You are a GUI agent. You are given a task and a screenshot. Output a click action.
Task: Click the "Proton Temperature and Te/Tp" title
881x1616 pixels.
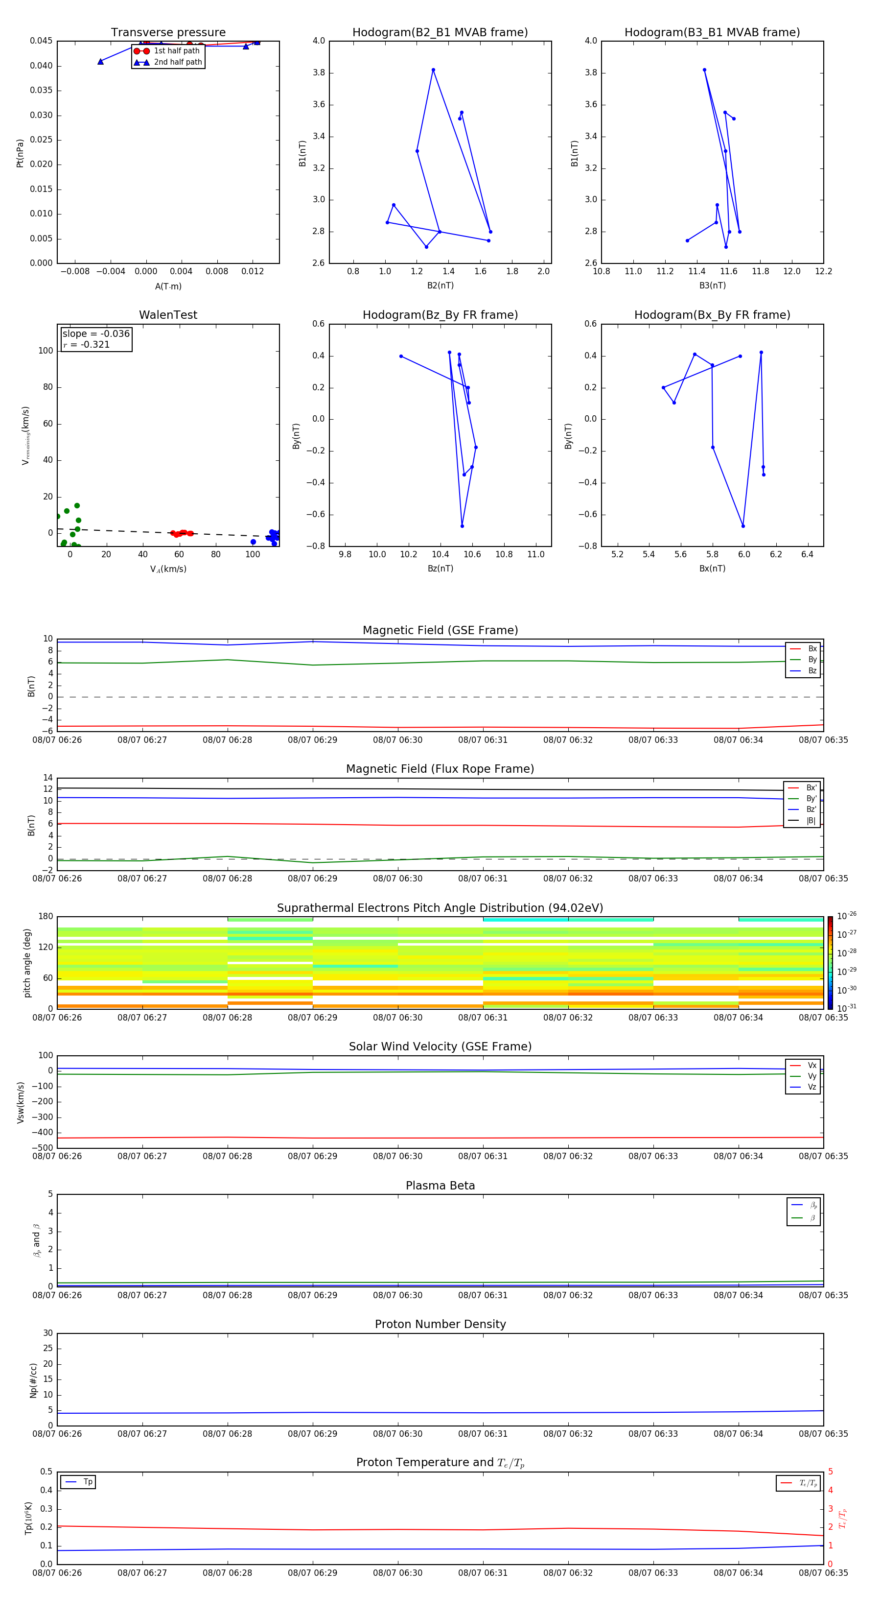pos(440,1464)
